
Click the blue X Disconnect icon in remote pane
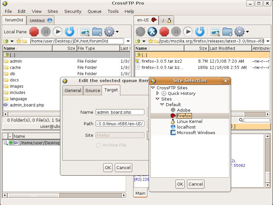tap(152, 32)
